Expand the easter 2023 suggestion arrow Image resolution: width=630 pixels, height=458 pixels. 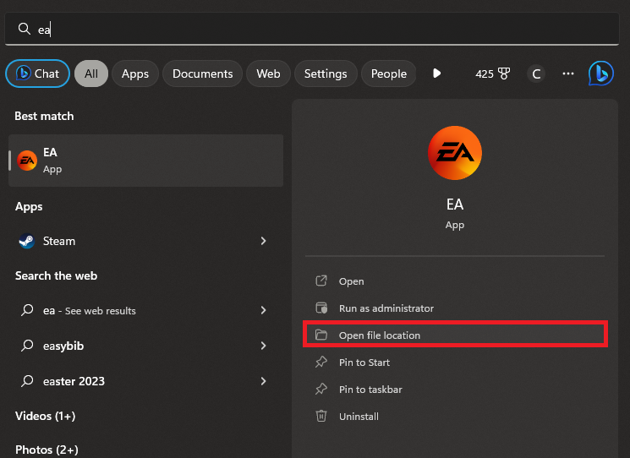pyautogui.click(x=263, y=381)
